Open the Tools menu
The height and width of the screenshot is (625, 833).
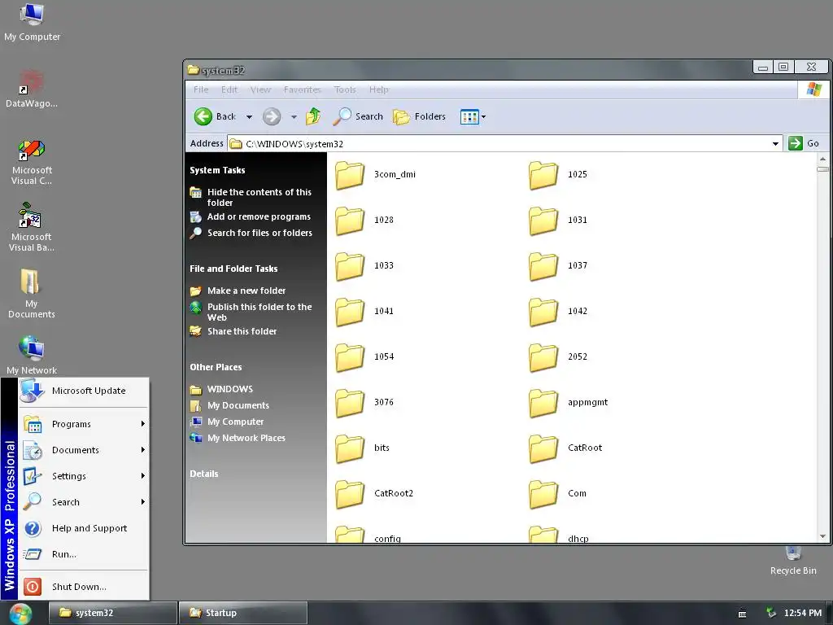(345, 90)
